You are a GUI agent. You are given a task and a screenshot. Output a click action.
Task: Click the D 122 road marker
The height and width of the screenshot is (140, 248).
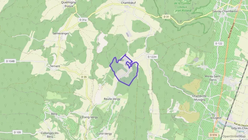coord(219,44)
